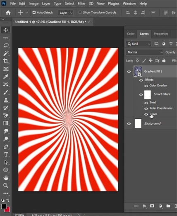Select the Eyedropper tool
Screen dimensions: 177x216
pyautogui.click(x=6, y=76)
